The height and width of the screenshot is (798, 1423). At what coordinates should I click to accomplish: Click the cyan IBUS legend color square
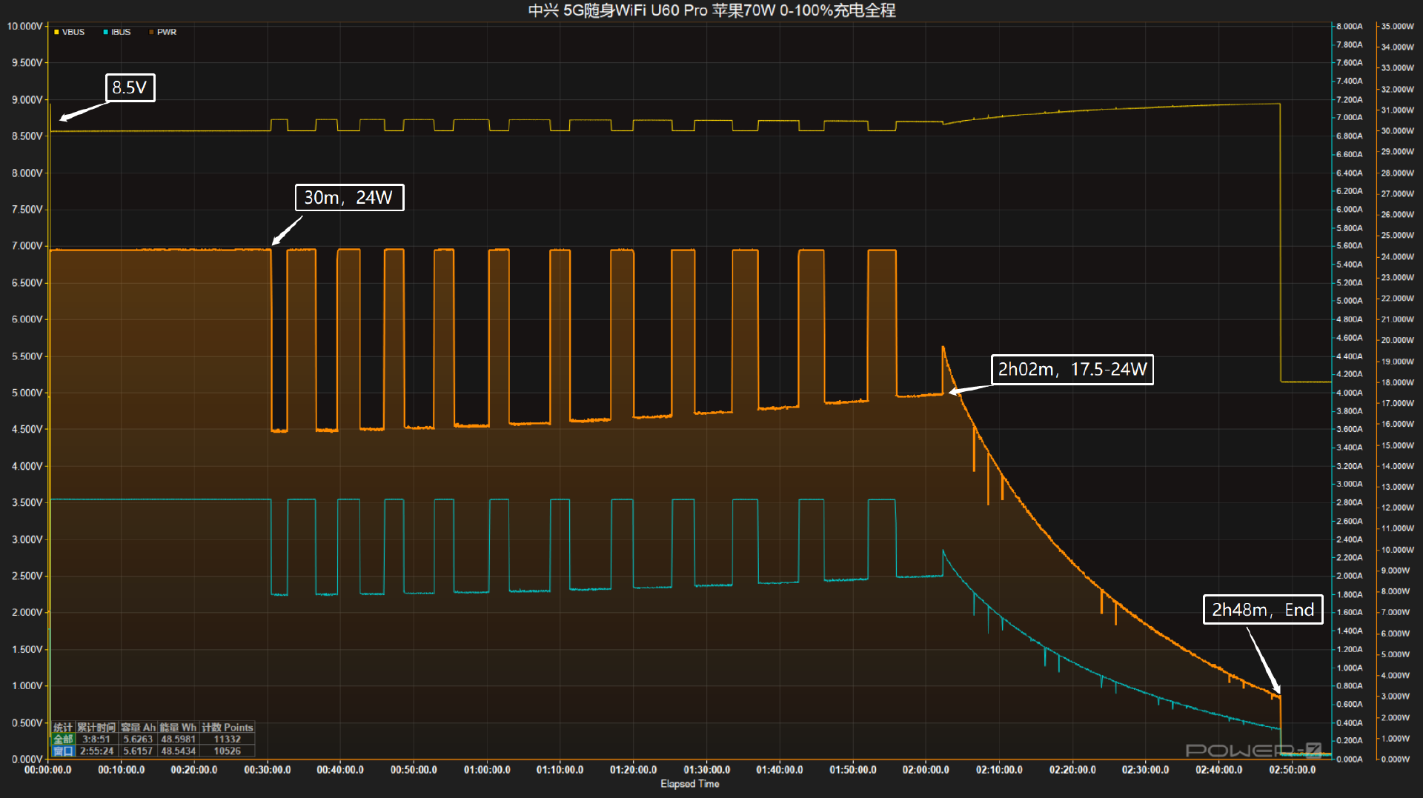(x=106, y=32)
